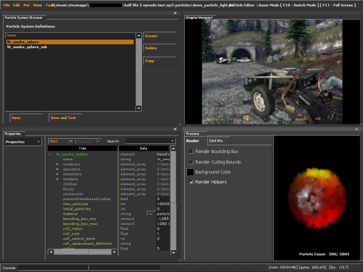Select the preventNameBasedLookup row
Image resolution: width=363 pixels, height=272 pixels.
(x=87, y=199)
